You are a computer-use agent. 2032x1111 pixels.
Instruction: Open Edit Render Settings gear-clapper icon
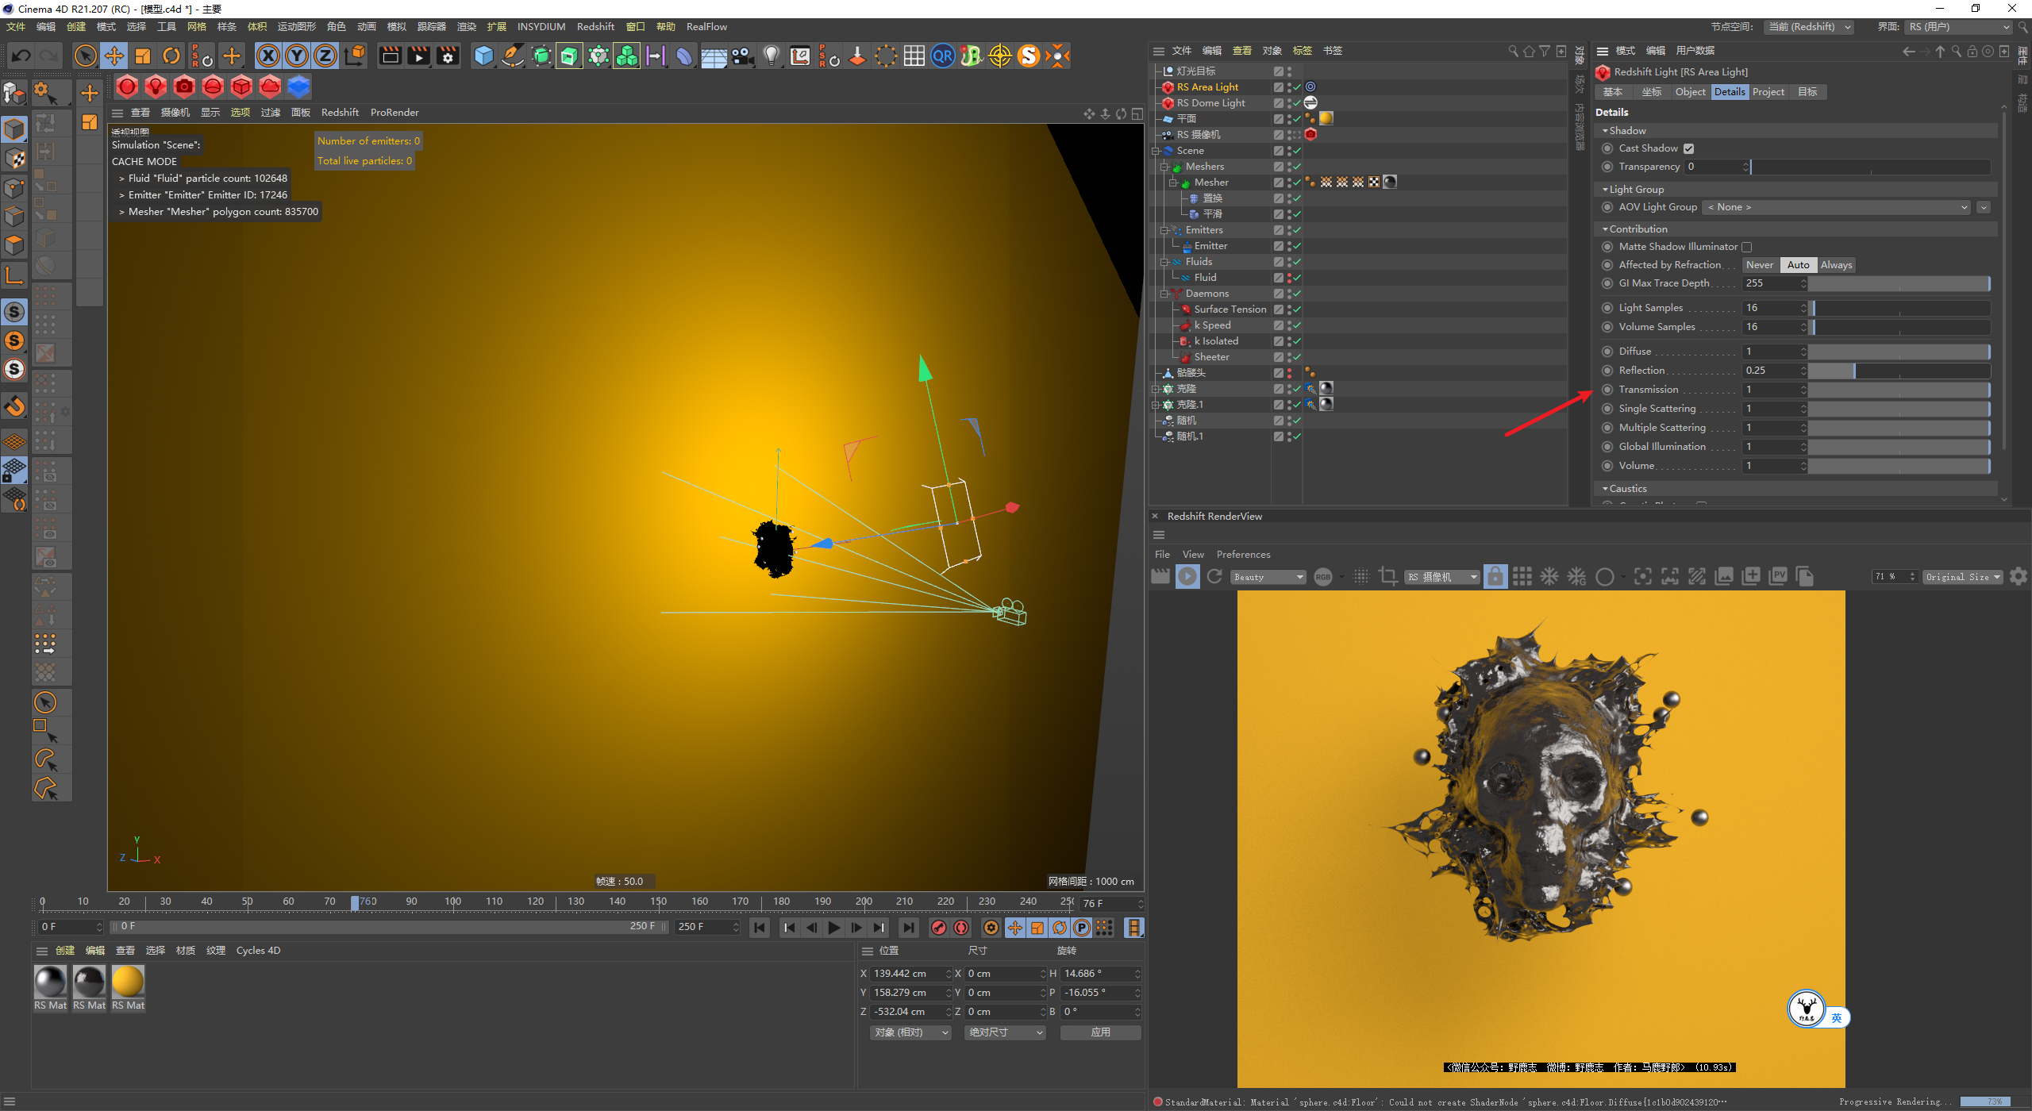(448, 56)
